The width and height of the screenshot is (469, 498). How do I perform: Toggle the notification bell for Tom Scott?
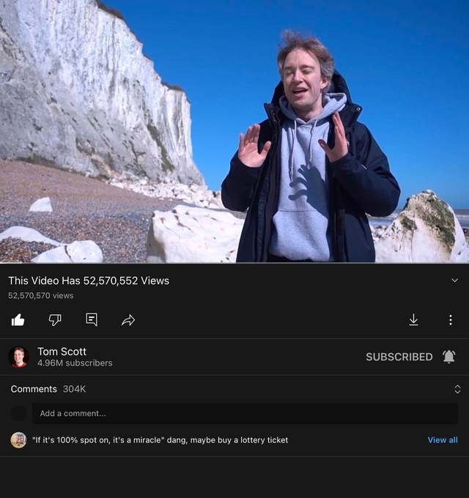tap(449, 357)
